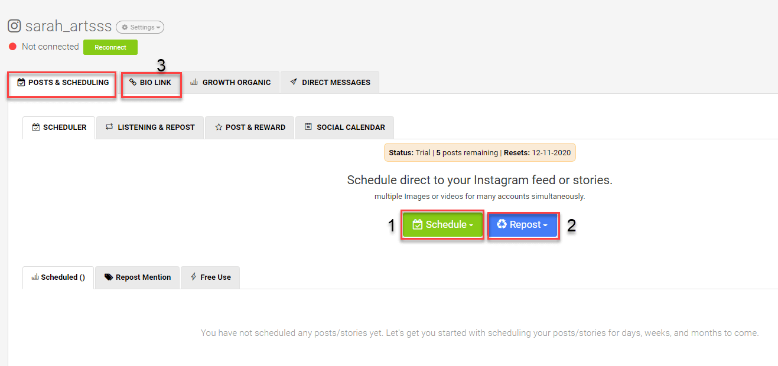Click the sarah_artsss account name
Image resolution: width=778 pixels, height=366 pixels.
(x=69, y=27)
